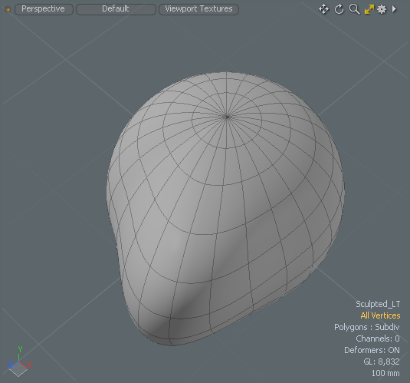Click the Channels: 0 info text

tap(378, 338)
